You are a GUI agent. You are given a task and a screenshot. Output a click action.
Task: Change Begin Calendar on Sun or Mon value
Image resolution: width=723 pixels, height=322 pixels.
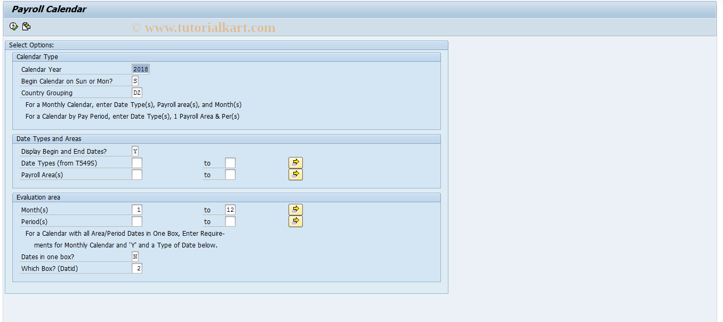click(135, 80)
